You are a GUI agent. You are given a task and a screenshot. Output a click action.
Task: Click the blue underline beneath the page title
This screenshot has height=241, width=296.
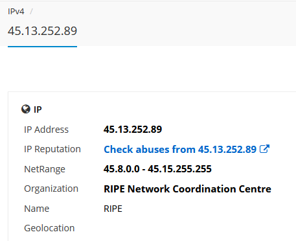point(42,46)
